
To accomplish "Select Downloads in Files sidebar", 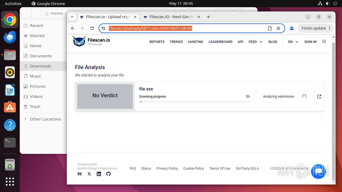I will 43,66.
